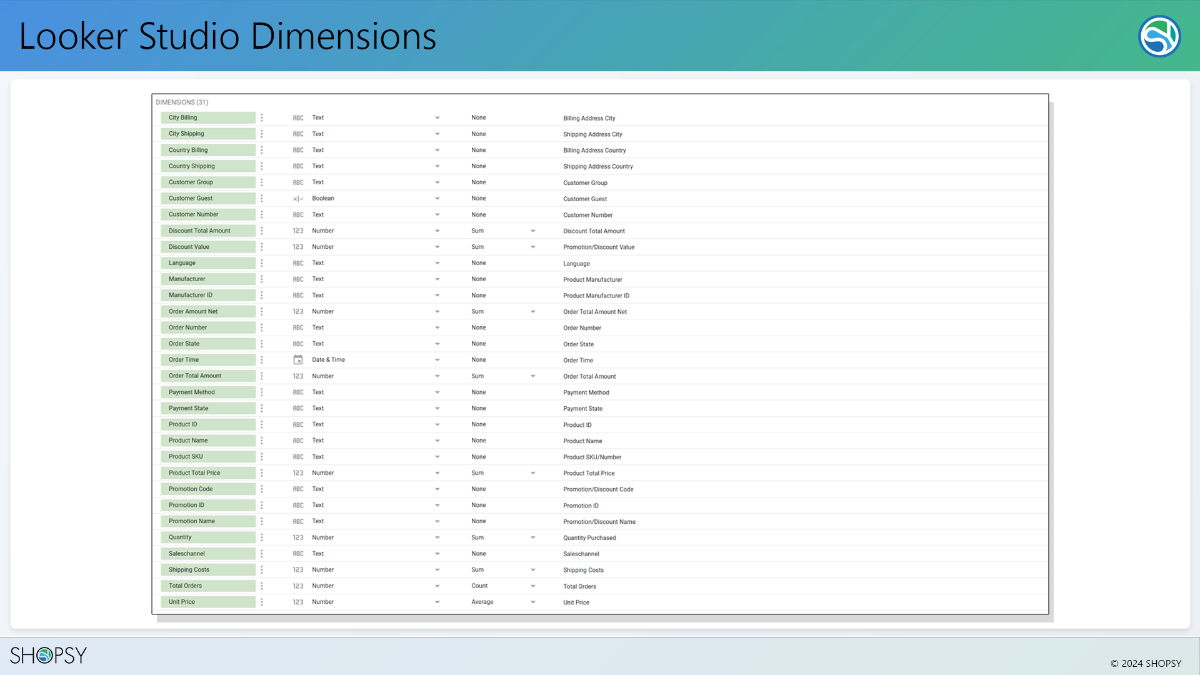Click the Billing Address City description

pyautogui.click(x=589, y=118)
